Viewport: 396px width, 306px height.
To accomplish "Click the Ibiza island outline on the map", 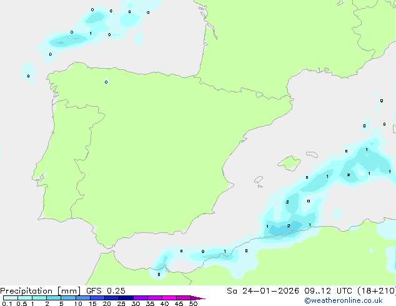I will pos(259,180).
